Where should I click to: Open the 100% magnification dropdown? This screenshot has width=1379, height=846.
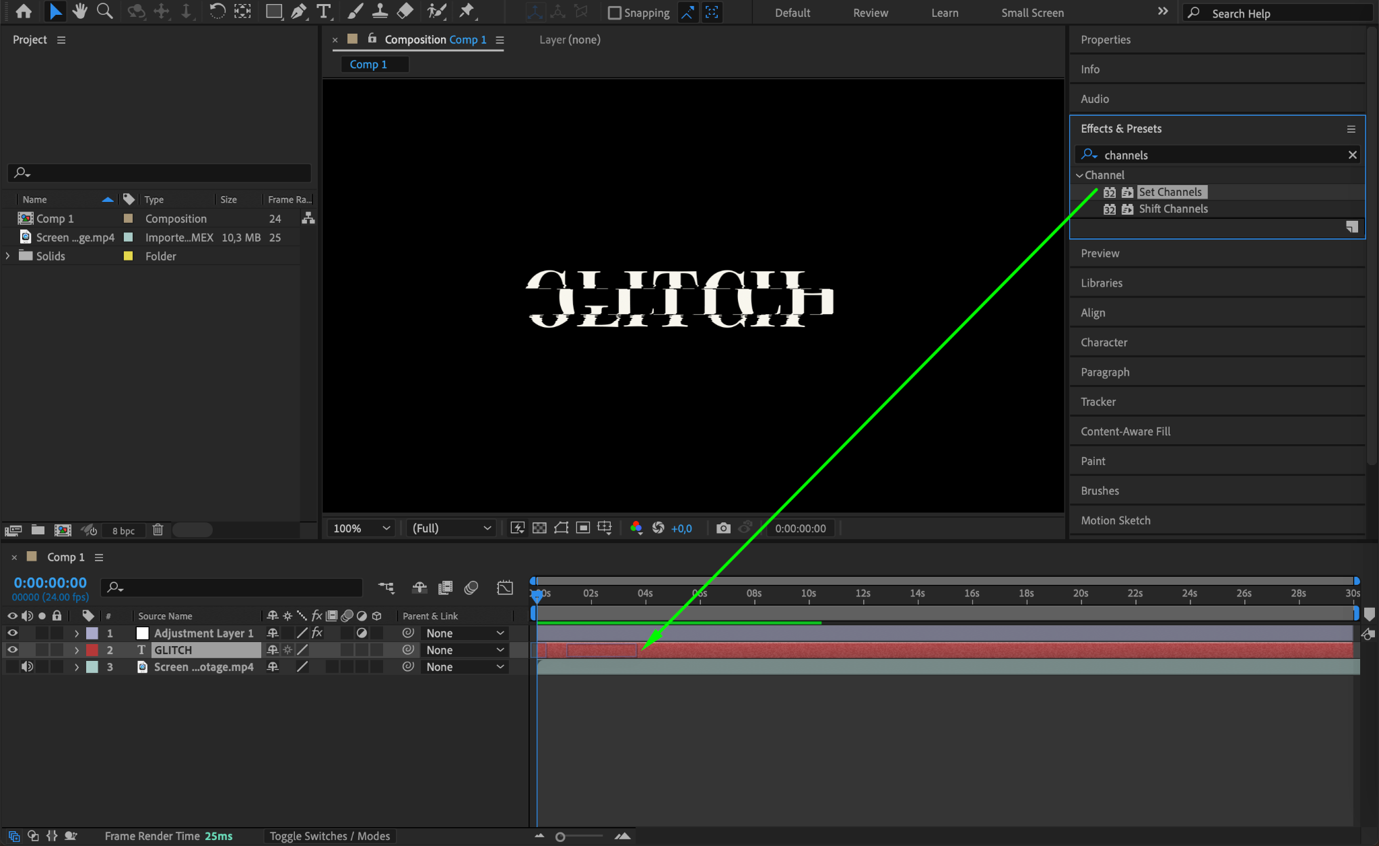(362, 528)
